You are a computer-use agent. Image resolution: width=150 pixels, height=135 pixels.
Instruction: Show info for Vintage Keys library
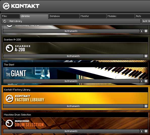click(142, 31)
